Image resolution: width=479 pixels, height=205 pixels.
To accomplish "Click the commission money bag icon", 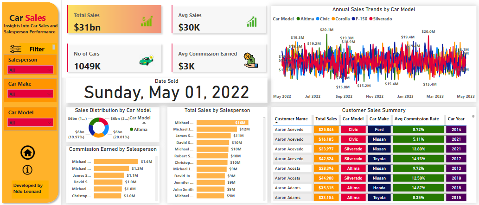I will 250,60.
